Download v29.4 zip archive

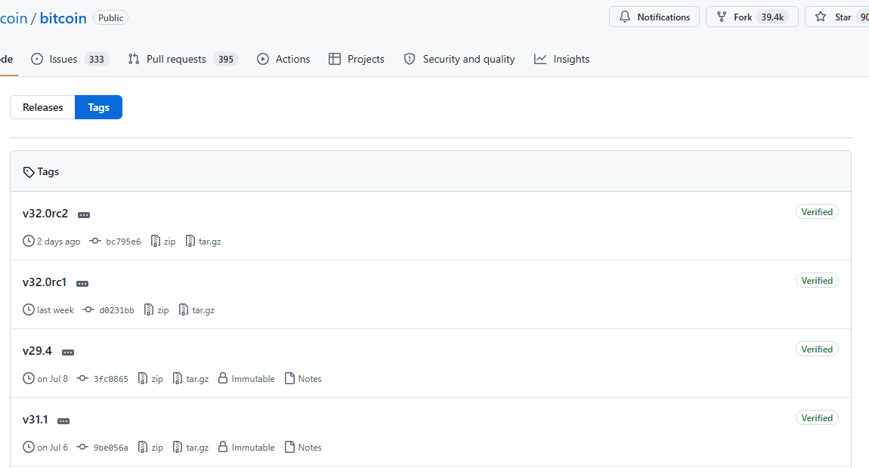point(150,379)
